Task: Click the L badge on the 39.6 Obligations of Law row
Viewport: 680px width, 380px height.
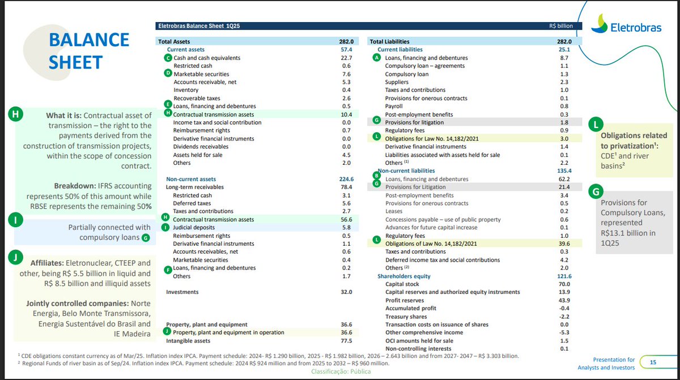Action: click(378, 241)
